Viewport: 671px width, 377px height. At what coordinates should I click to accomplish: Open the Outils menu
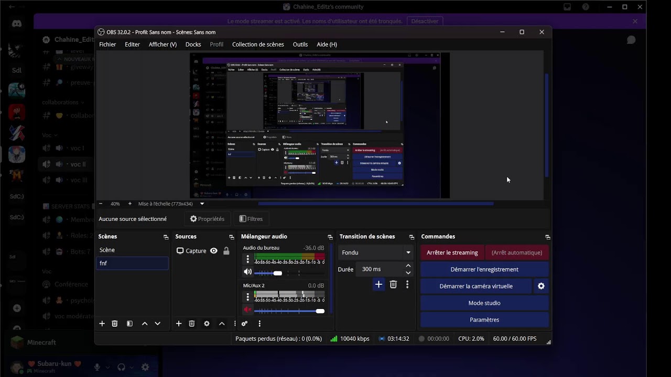[x=300, y=45]
